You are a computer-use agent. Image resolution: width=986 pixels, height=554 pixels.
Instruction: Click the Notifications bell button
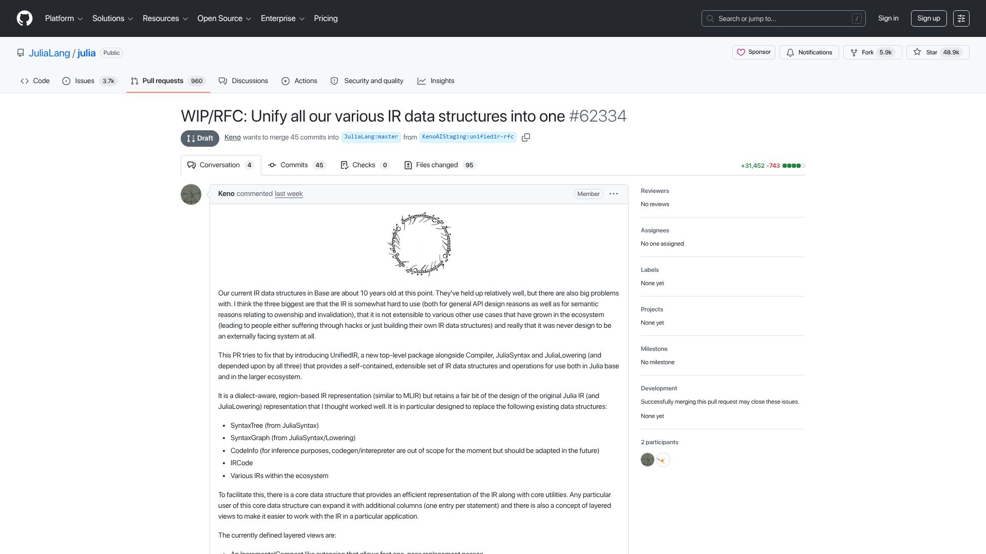coord(809,52)
